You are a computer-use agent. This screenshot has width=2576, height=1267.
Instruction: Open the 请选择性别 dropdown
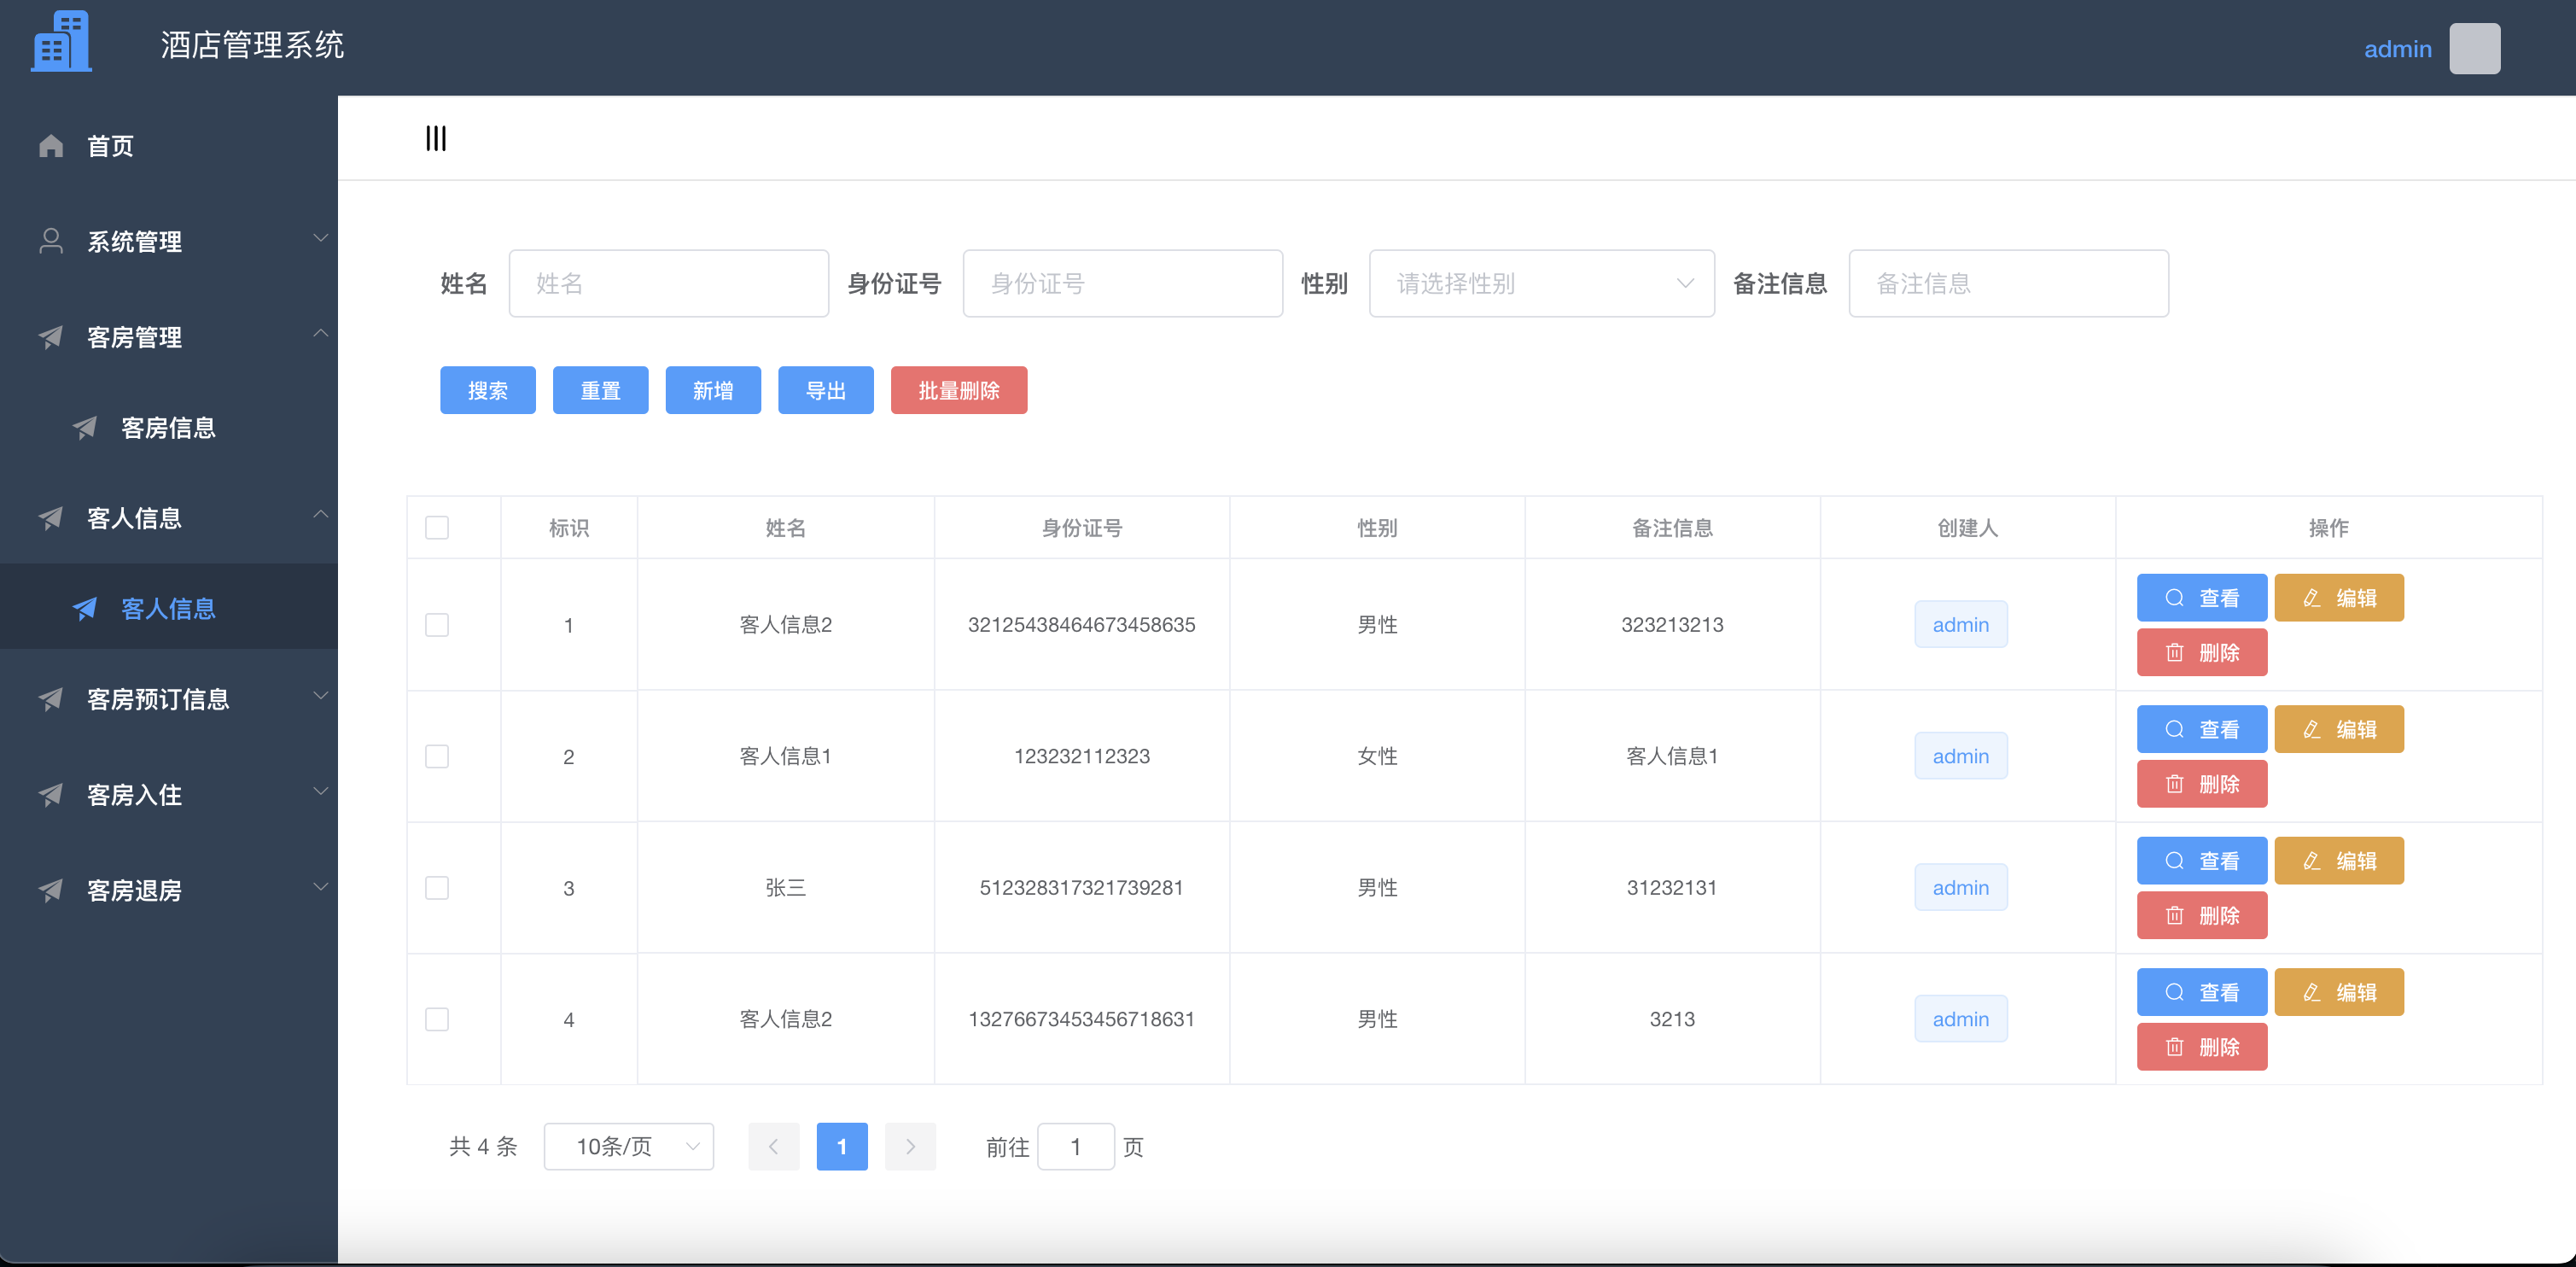[1540, 283]
